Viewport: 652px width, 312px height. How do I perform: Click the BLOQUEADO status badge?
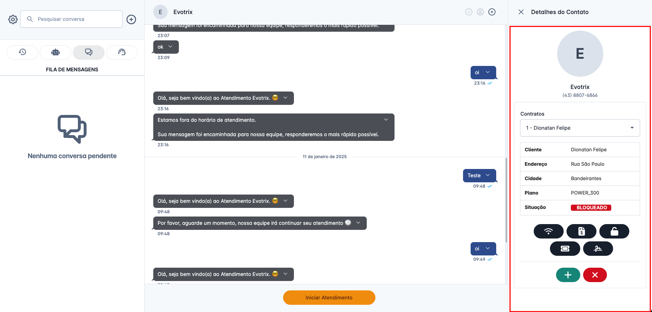pyautogui.click(x=591, y=208)
